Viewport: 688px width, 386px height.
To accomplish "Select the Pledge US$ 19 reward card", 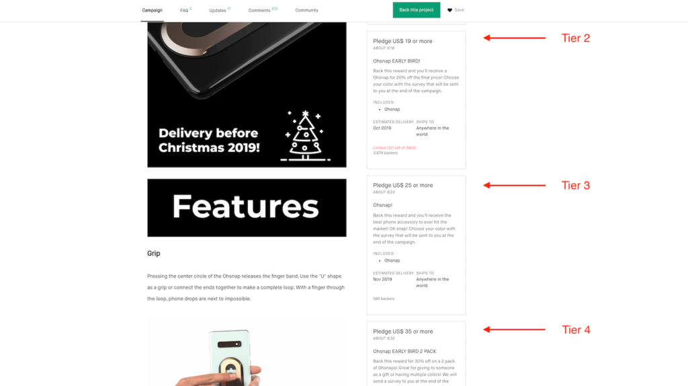I will (x=416, y=100).
